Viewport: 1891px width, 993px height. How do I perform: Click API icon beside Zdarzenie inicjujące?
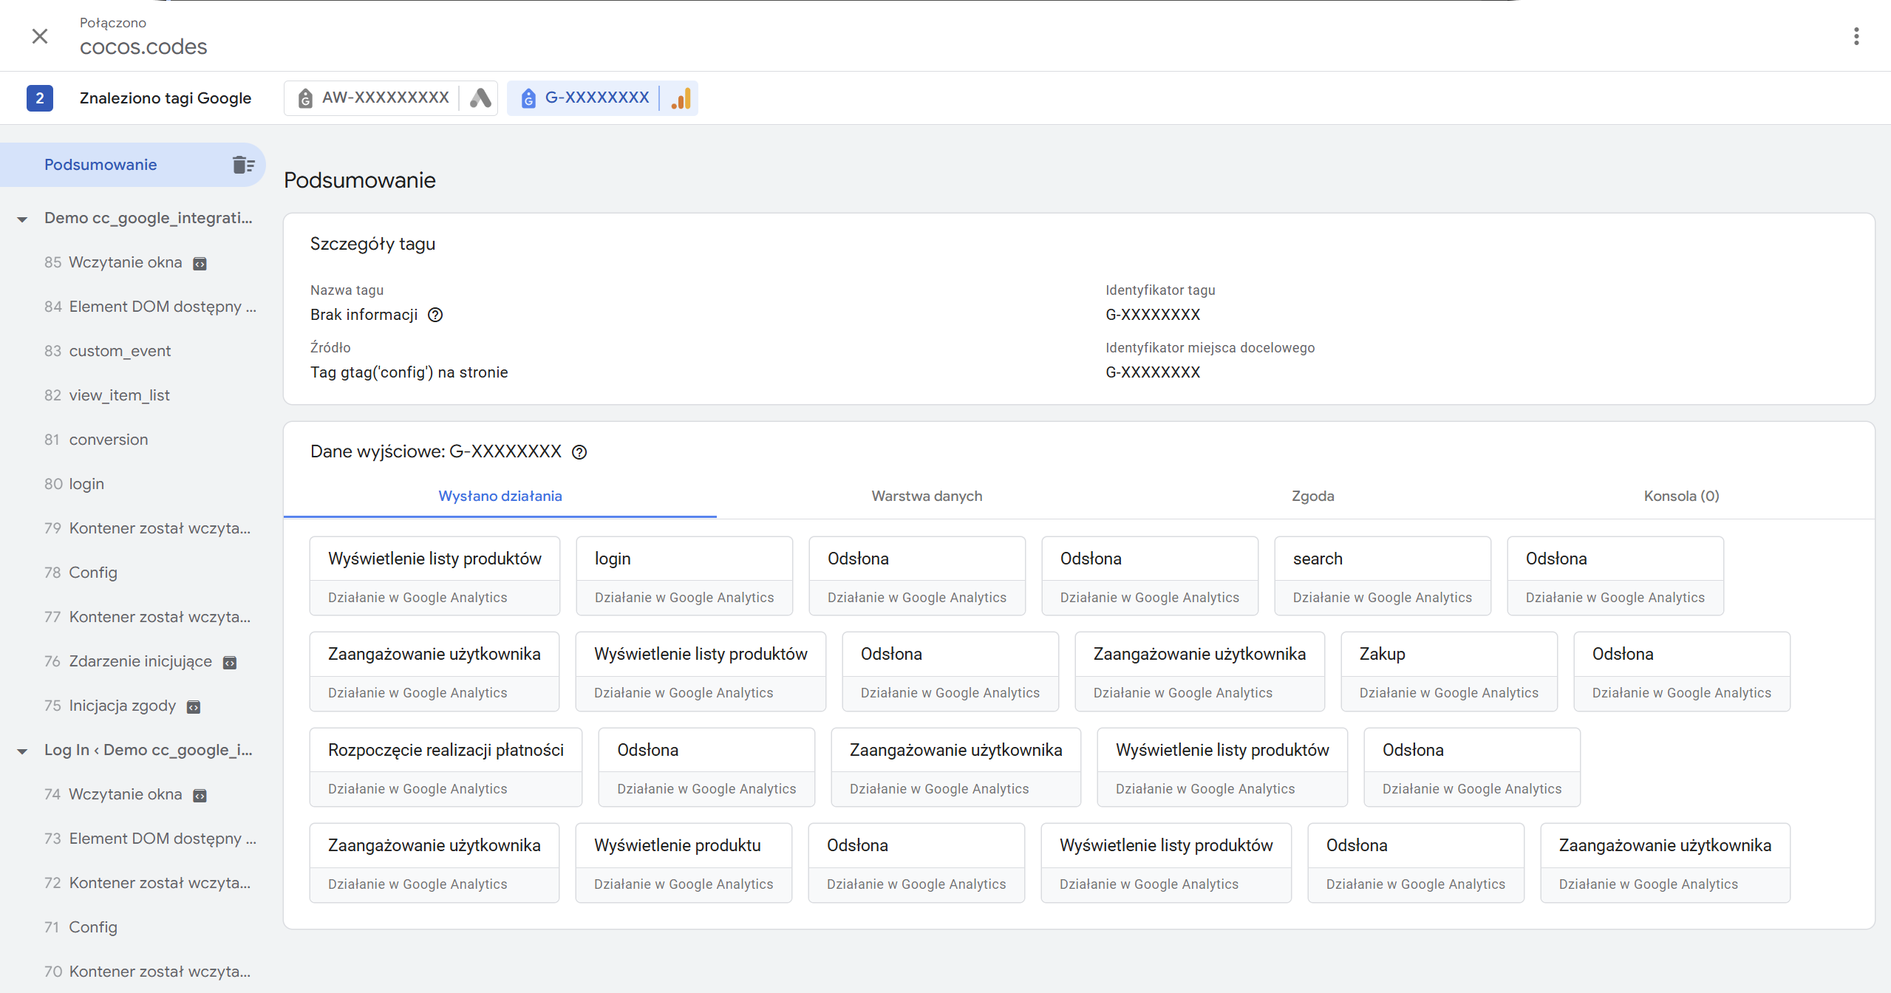point(230,663)
